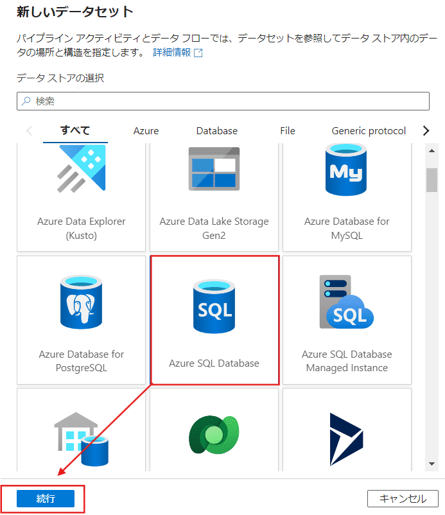This screenshot has width=445, height=515.
Task: Switch to the すべて tab
Action: (75, 131)
